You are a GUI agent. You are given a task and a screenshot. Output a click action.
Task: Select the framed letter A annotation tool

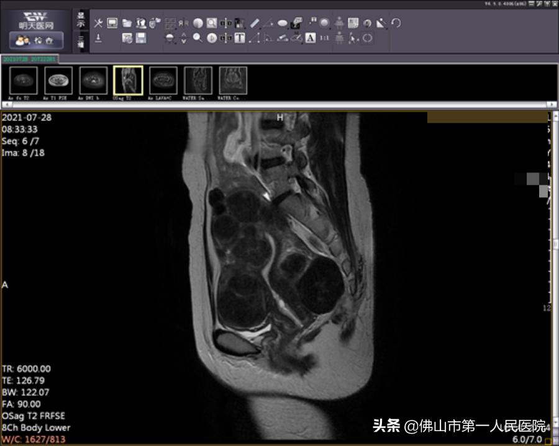[311, 38]
